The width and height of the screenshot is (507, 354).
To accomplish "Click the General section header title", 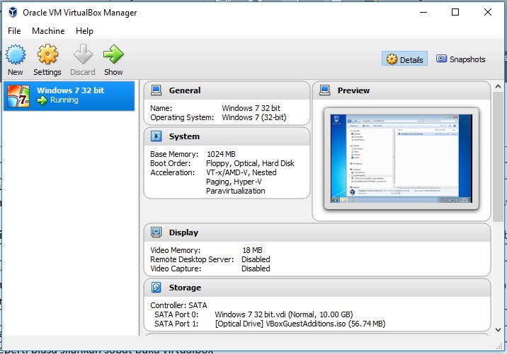I will [x=185, y=90].
